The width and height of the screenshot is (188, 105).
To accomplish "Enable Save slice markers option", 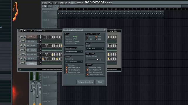I will tap(87, 72).
